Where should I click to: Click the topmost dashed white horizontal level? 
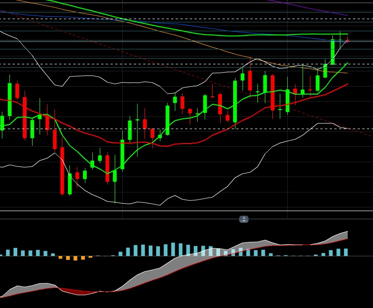tap(186, 19)
